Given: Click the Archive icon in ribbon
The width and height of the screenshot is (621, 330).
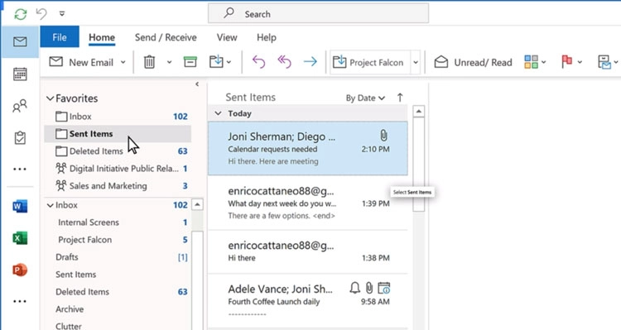Looking at the screenshot, I should coord(190,62).
